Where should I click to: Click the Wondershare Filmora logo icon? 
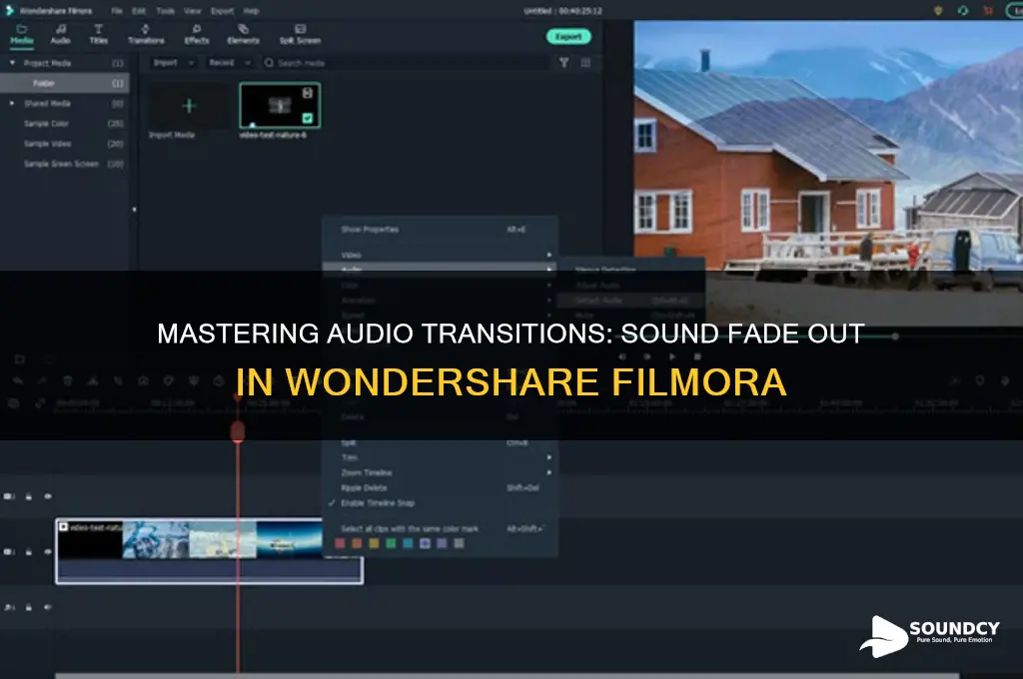(9, 10)
